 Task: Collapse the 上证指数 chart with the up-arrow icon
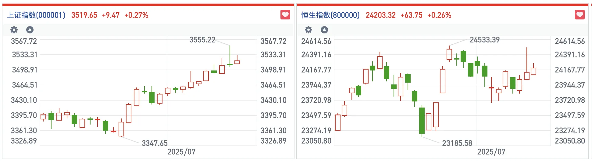tap(30, 30)
